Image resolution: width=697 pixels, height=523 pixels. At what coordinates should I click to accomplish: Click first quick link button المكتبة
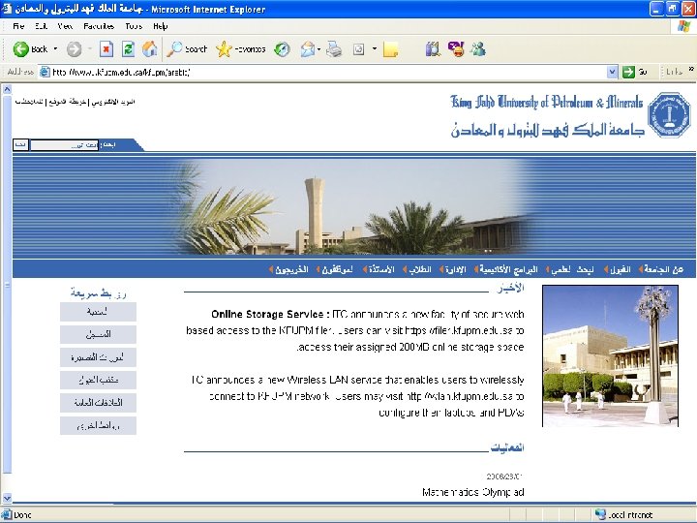98,312
